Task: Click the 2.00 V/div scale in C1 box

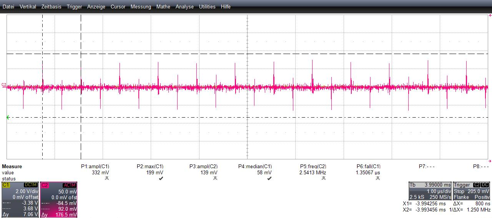Action: pos(27,191)
